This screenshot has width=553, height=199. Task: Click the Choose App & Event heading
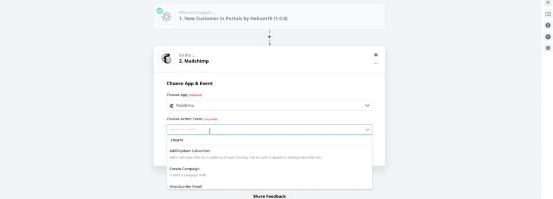pyautogui.click(x=190, y=84)
